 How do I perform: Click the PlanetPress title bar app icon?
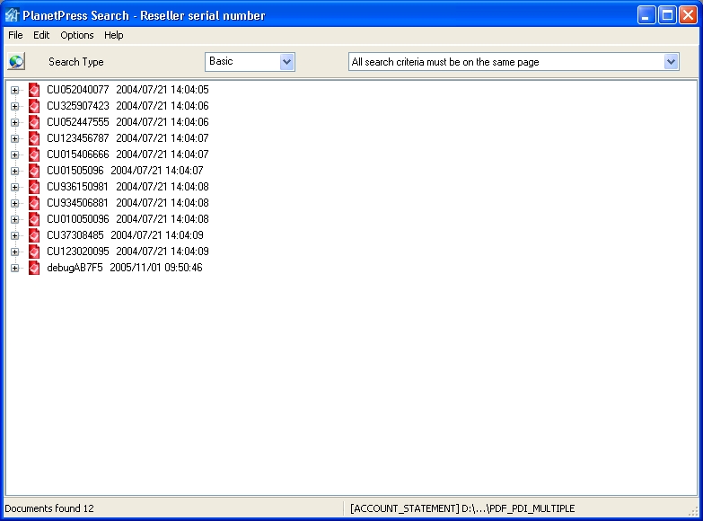coord(12,15)
